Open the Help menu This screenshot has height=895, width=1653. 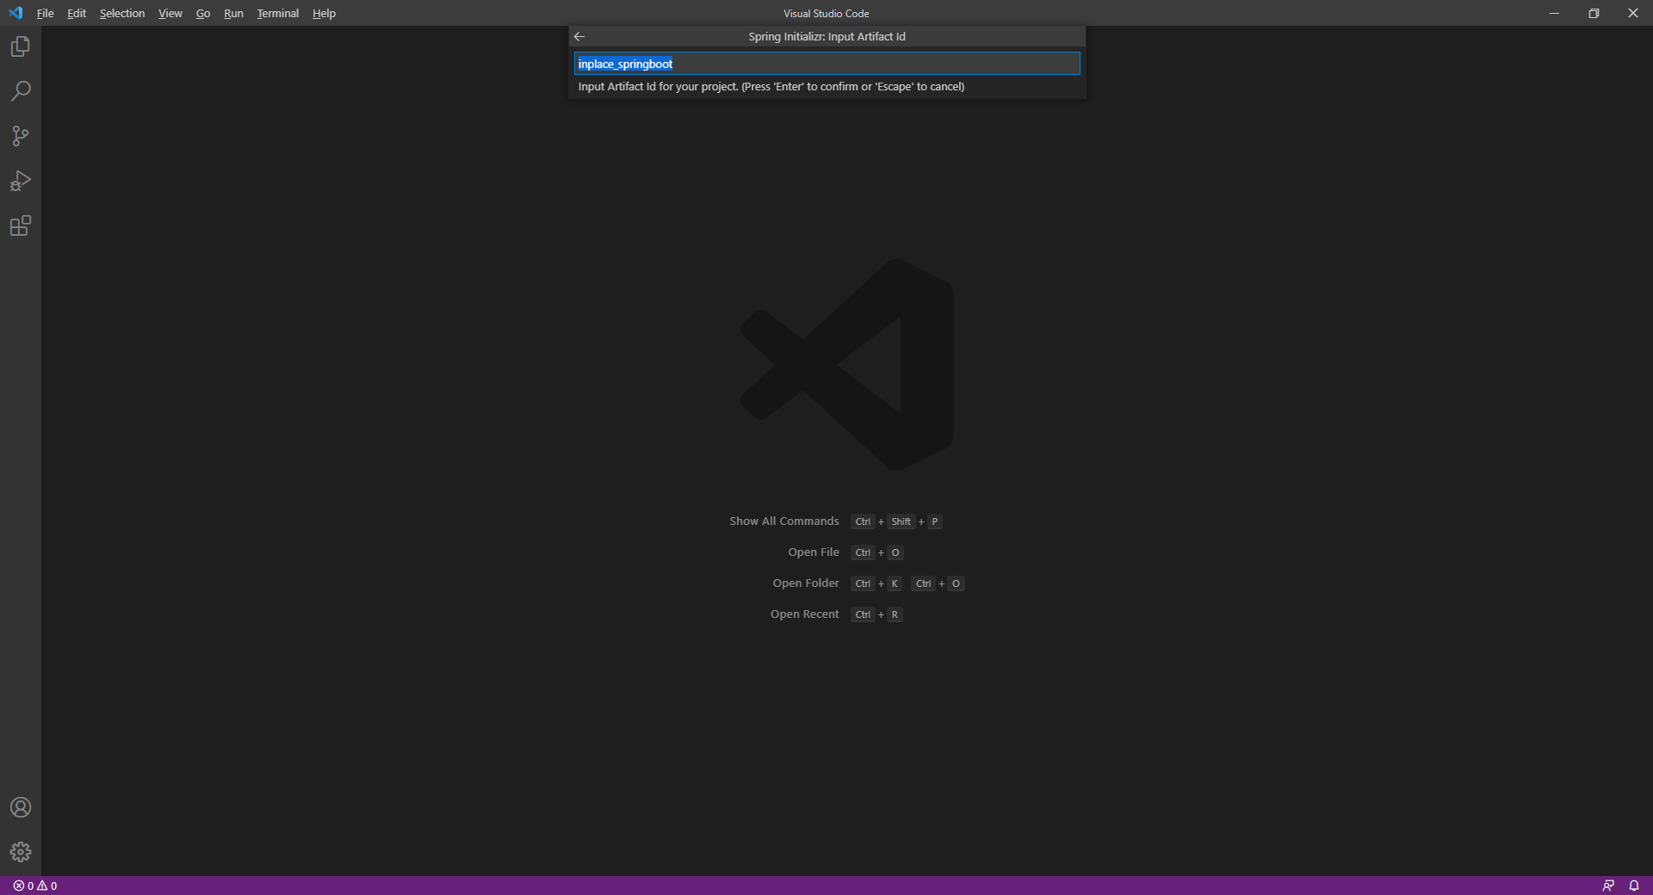324,13
